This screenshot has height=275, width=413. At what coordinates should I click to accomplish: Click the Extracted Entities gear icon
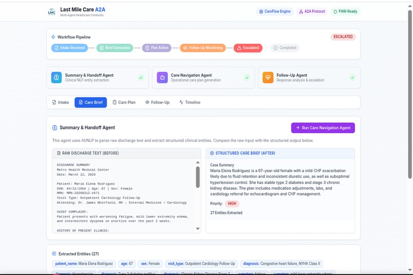pos(54,253)
